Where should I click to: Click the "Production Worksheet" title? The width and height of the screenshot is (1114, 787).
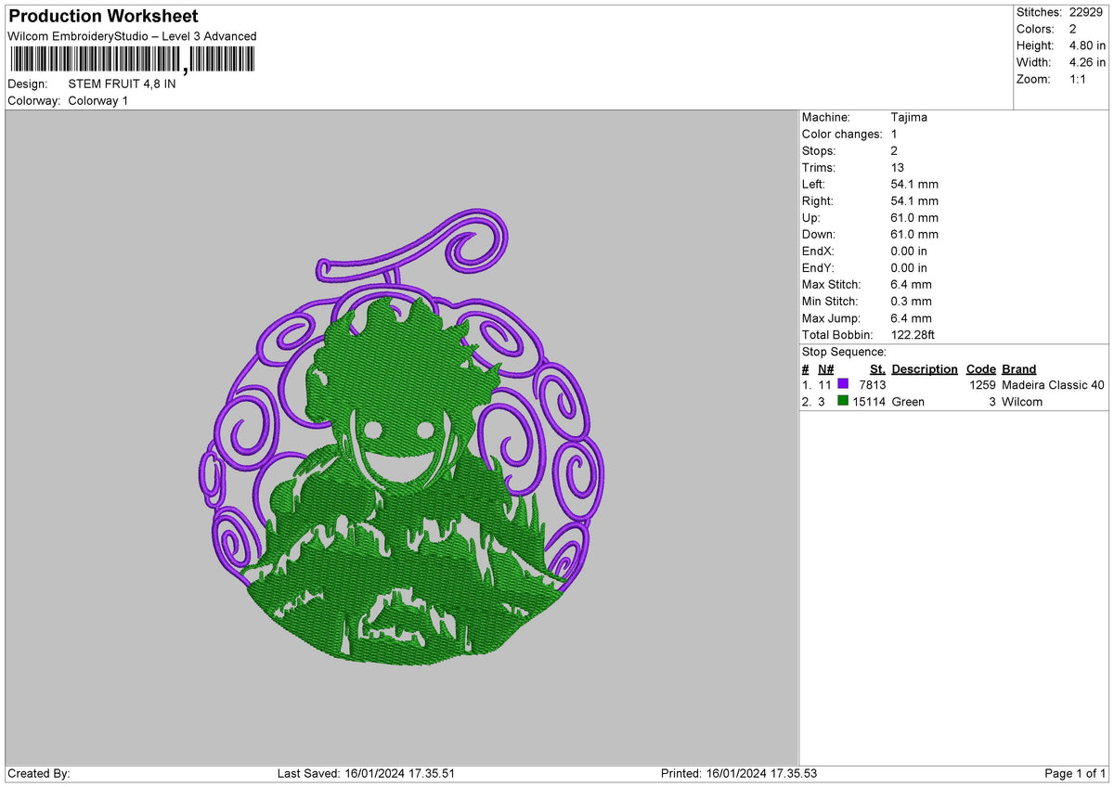[x=103, y=17]
